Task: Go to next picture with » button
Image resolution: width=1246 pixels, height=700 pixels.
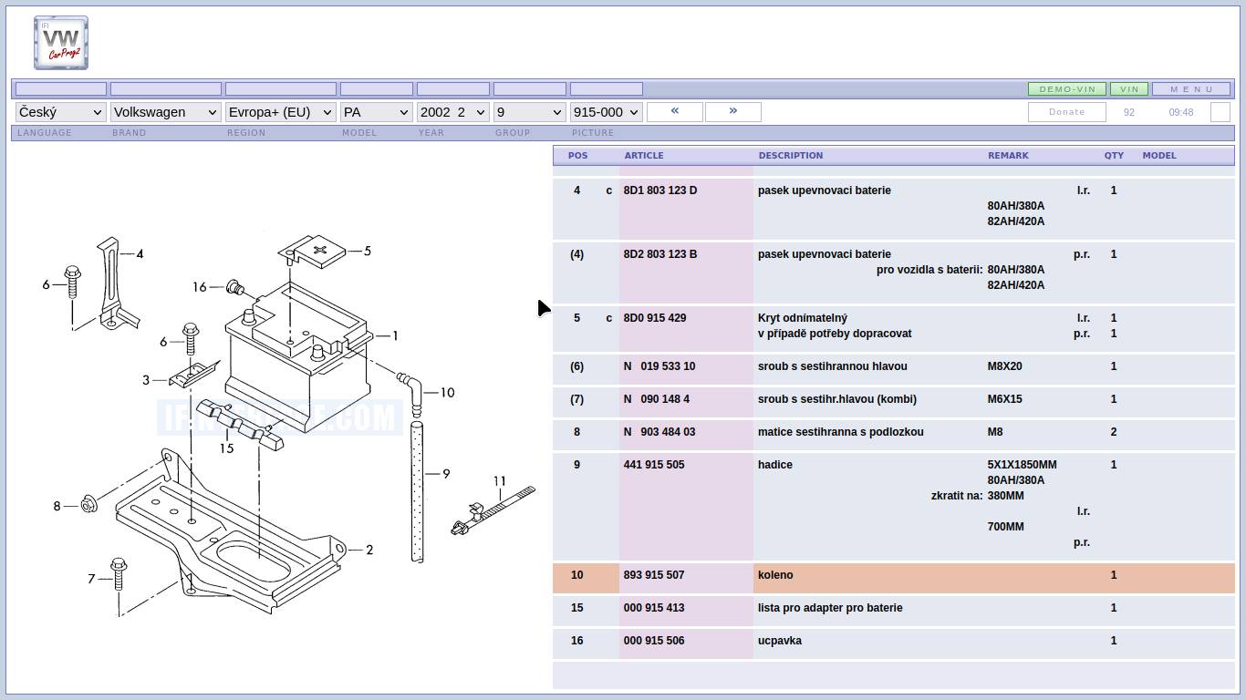Action: (733, 111)
